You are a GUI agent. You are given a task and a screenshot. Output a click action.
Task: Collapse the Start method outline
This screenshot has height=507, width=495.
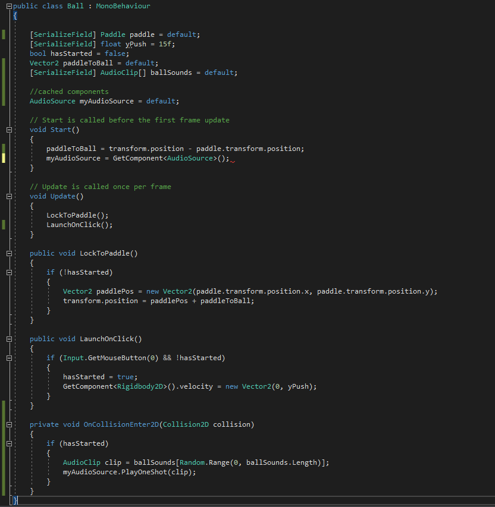9,130
